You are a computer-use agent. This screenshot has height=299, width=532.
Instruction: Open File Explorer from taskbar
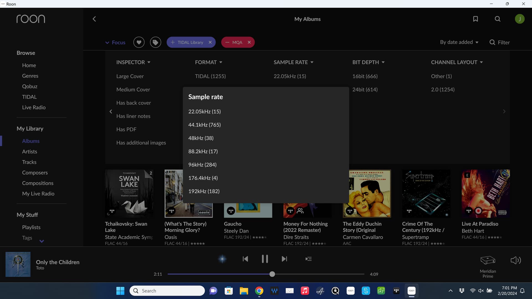pyautogui.click(x=244, y=291)
